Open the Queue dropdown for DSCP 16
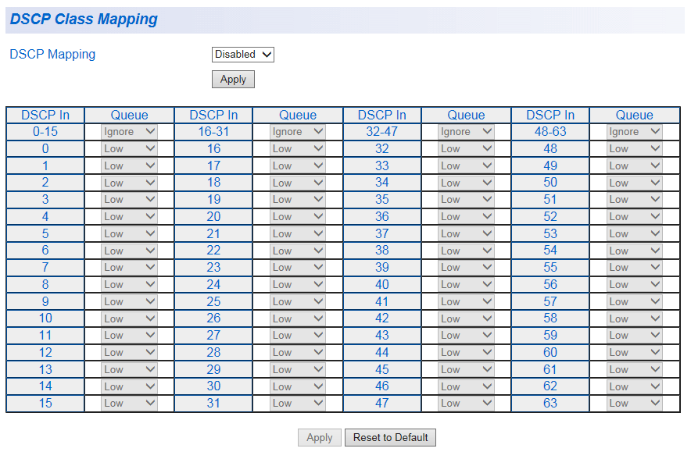This screenshot has height=459, width=691. point(298,149)
